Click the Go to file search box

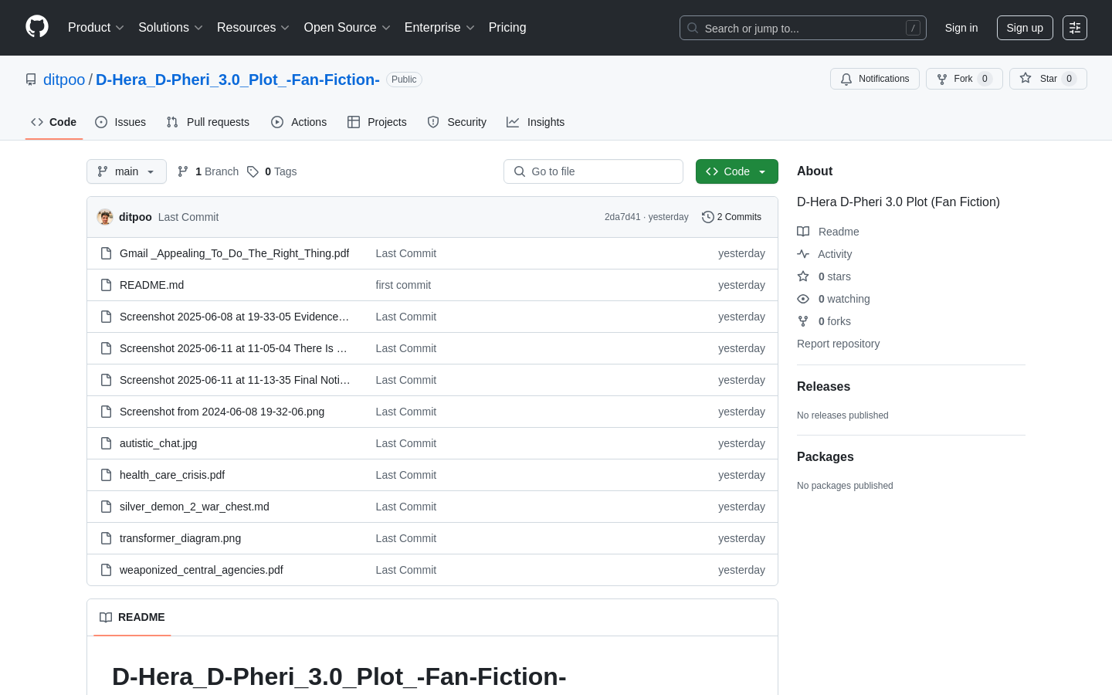pos(593,171)
